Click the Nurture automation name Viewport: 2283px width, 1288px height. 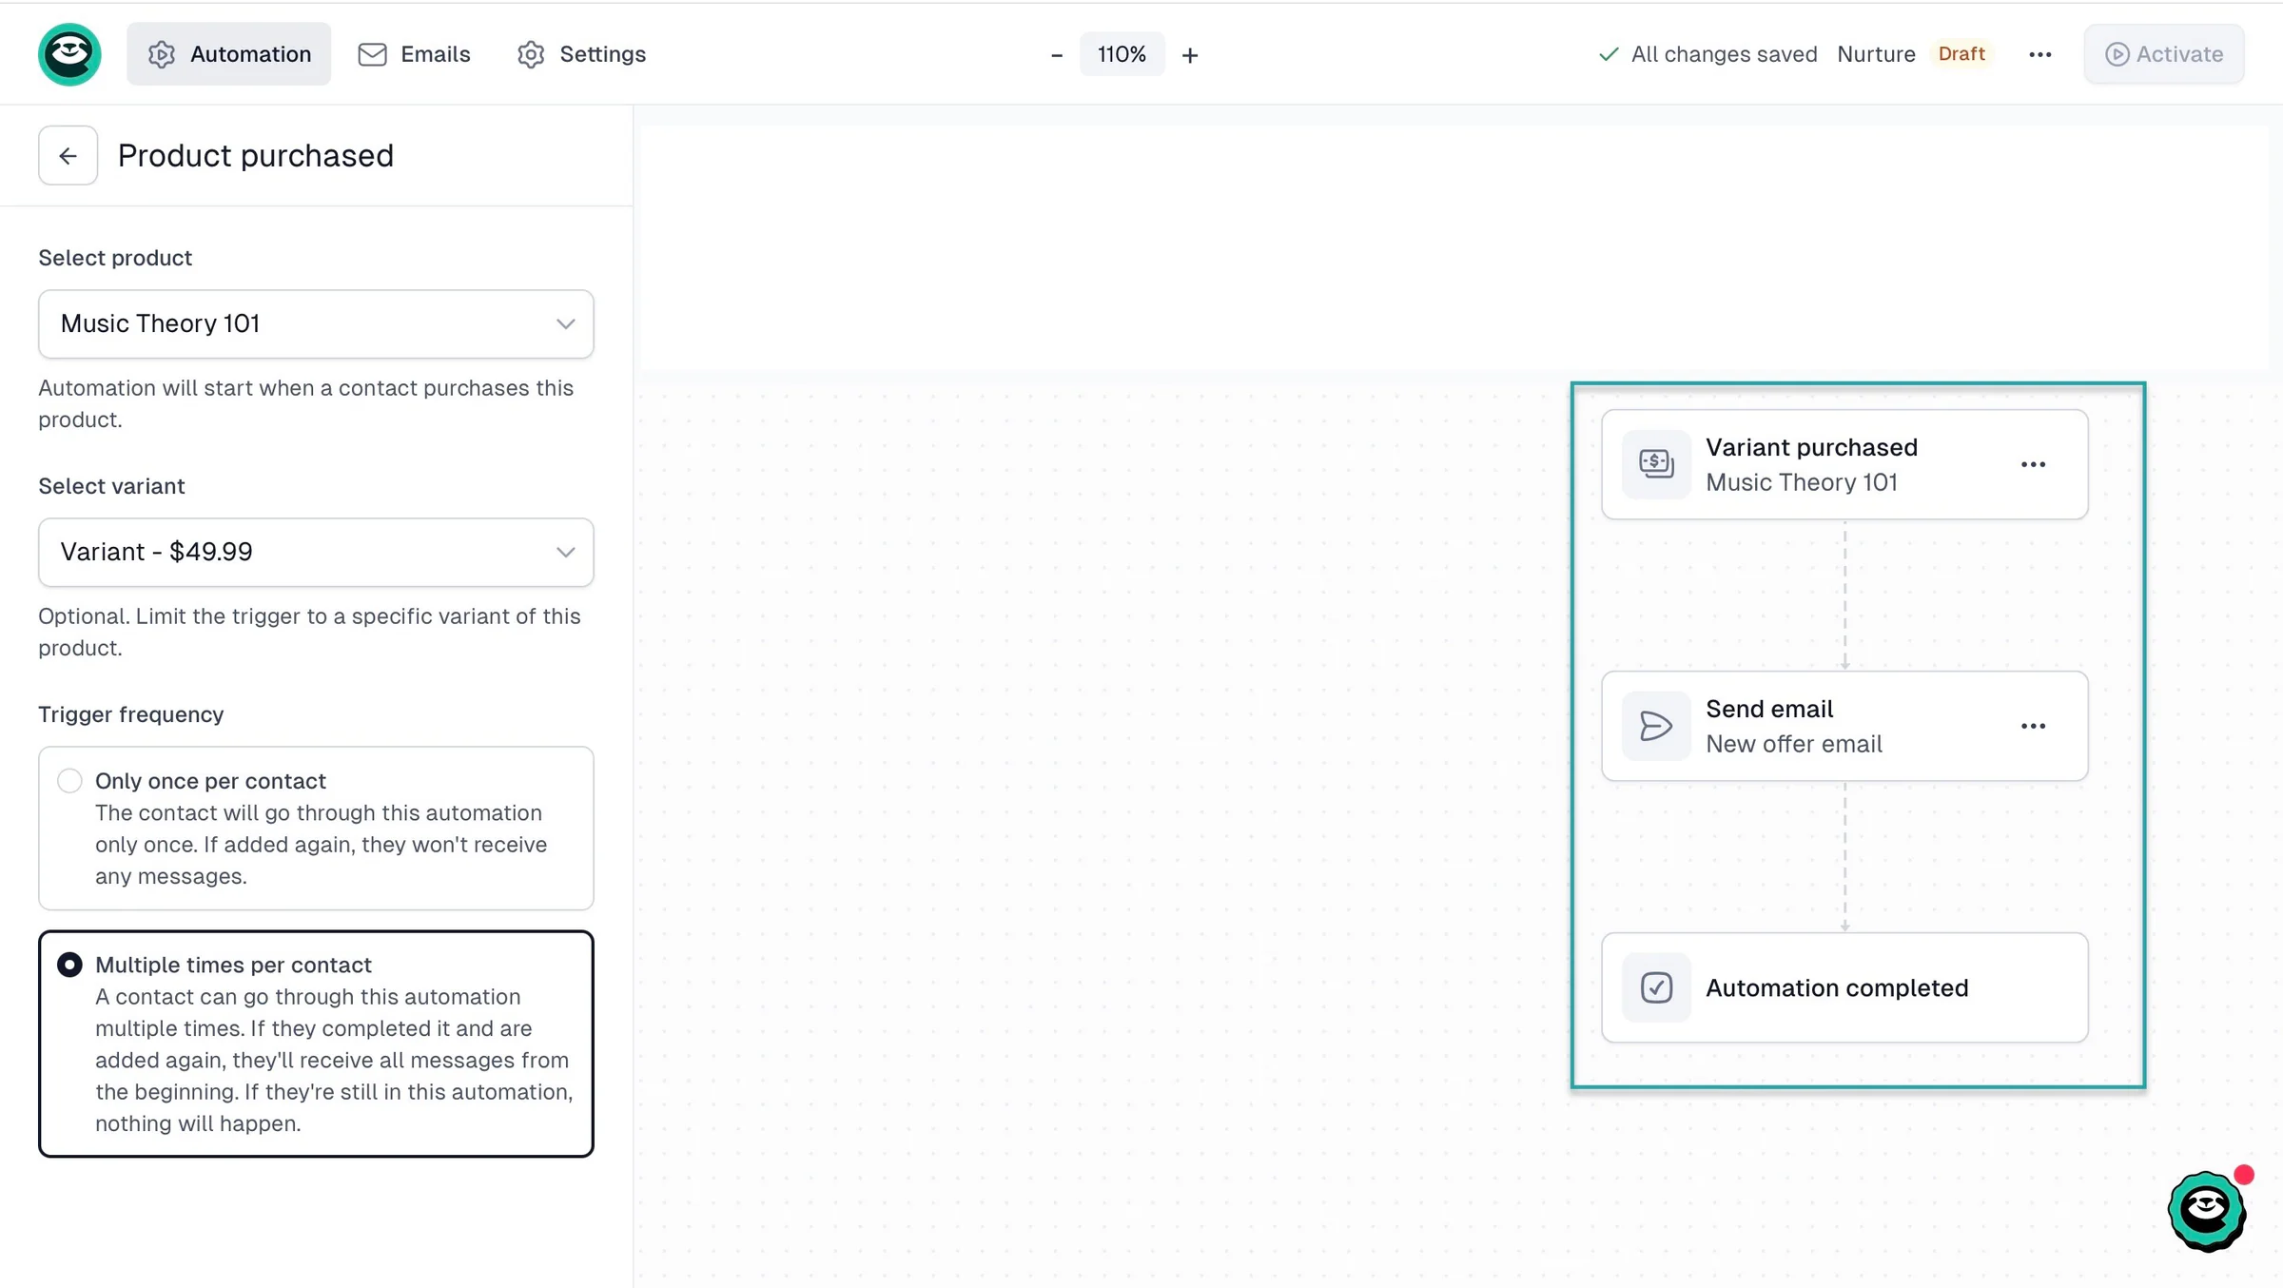(1876, 54)
